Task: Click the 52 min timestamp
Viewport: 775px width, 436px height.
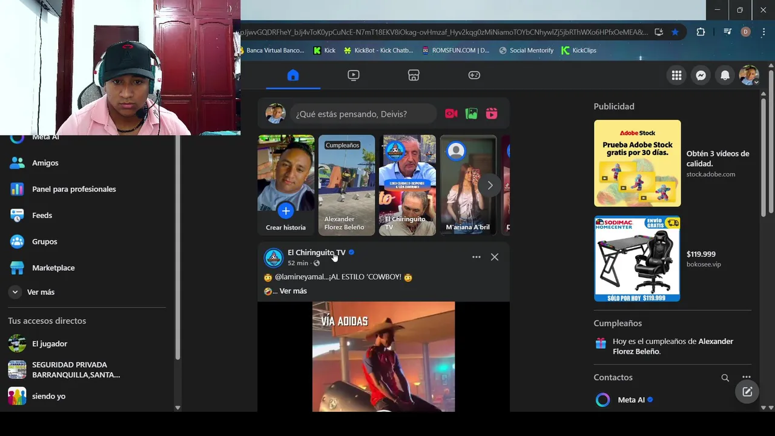Action: point(298,263)
